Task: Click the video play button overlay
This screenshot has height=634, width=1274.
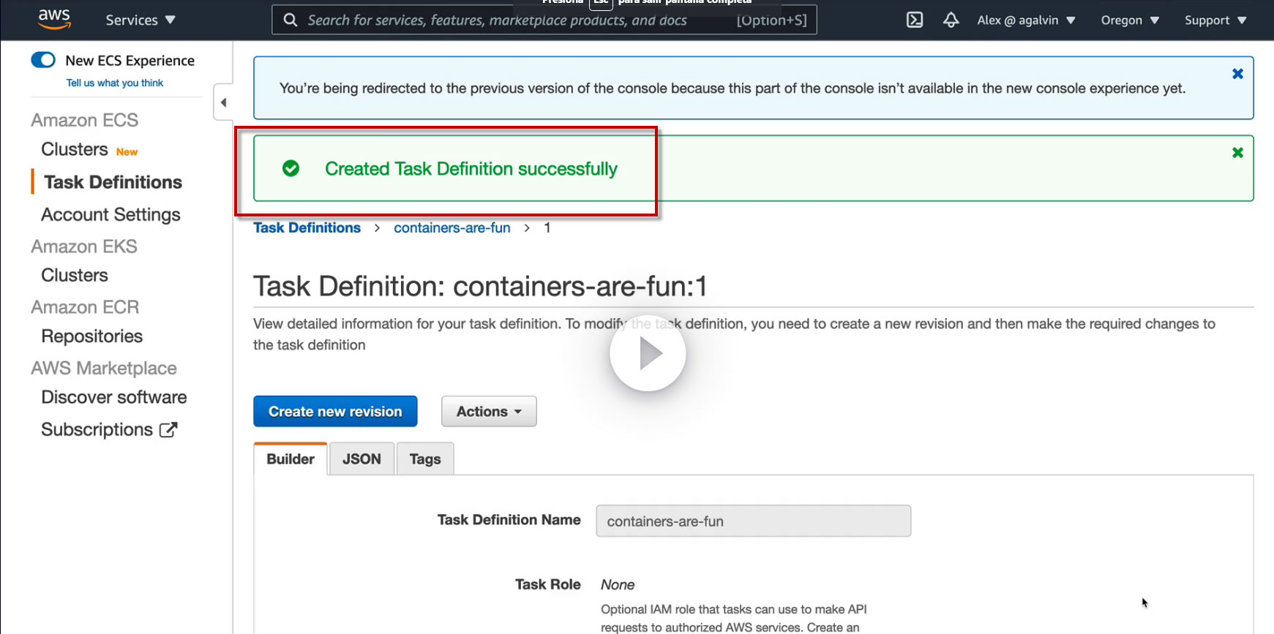Action: (648, 353)
